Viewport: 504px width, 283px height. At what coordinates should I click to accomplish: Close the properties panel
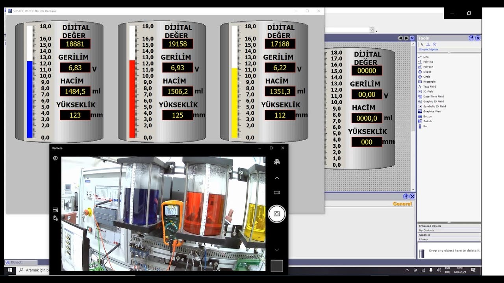412,196
